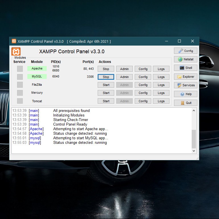Click the log scrollbar thumb
Viewport: 219px width, 219px height.
(194, 139)
